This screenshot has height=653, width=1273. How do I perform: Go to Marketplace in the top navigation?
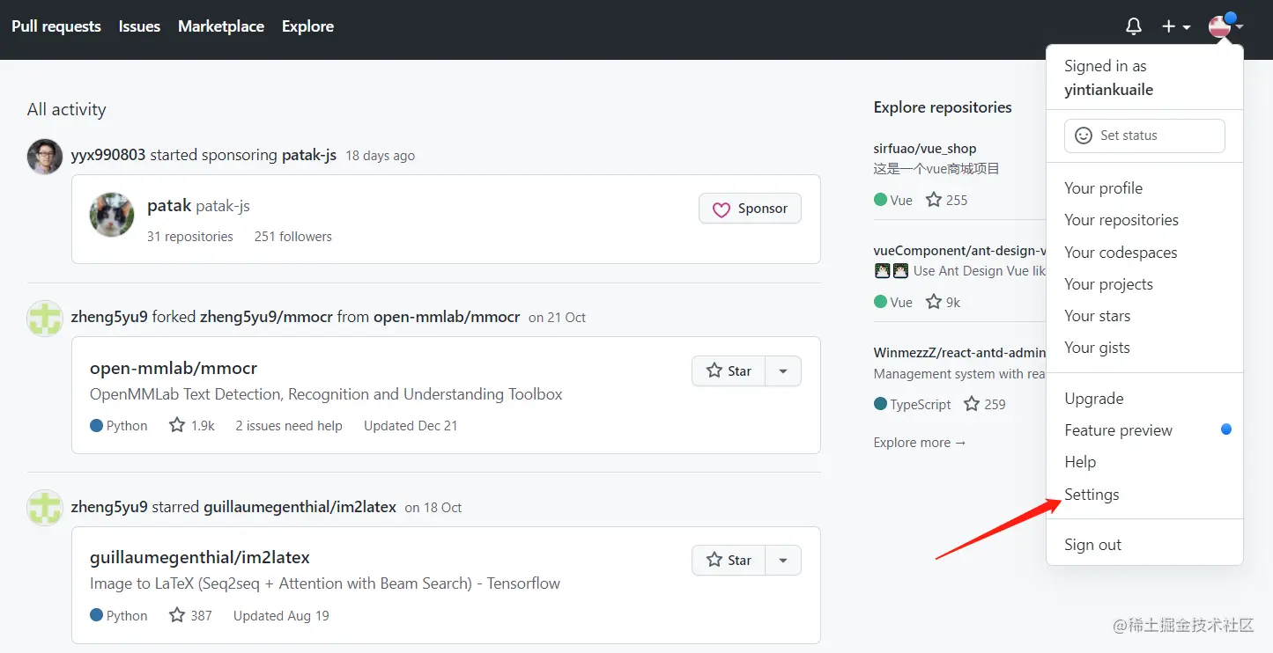221,26
